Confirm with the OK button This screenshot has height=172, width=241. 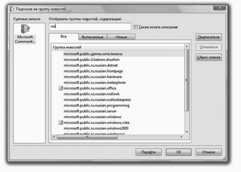(178, 152)
